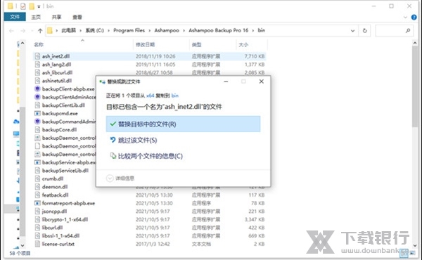422x260 pixels.
Task: Click type 文本文档 cell for license-curl.txt
Action: (201, 244)
